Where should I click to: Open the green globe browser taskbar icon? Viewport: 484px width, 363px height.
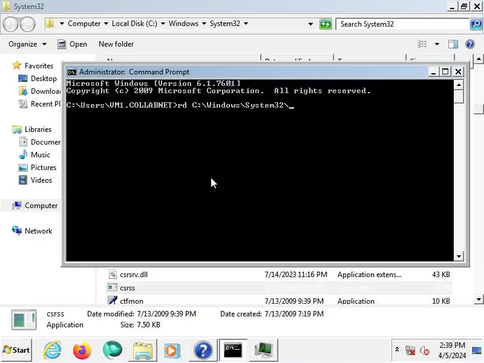[112, 350]
